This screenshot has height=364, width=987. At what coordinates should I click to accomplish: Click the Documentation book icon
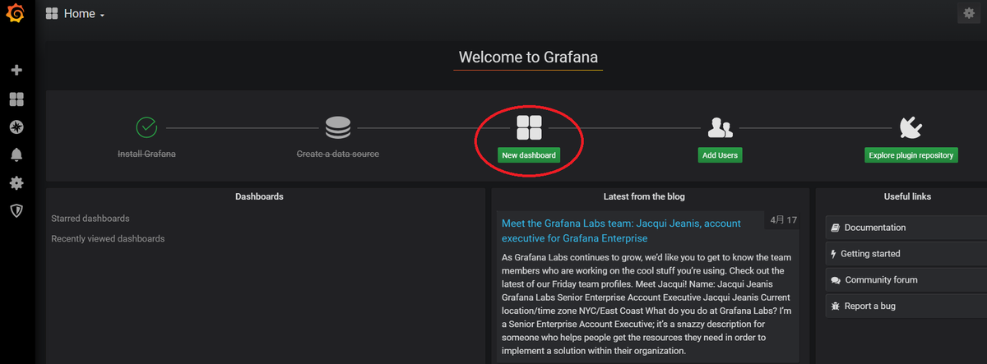point(835,228)
